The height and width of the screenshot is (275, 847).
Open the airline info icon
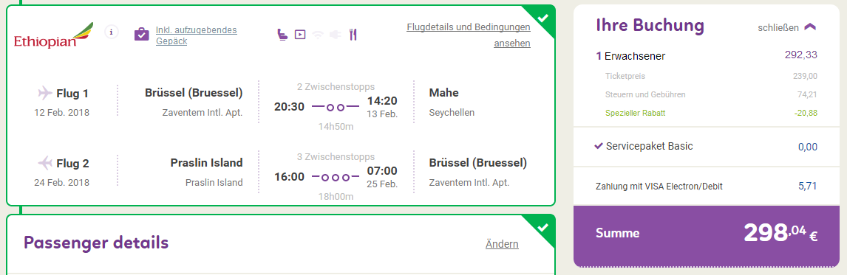pyautogui.click(x=112, y=32)
